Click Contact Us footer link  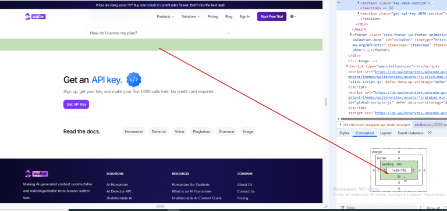tap(246, 191)
